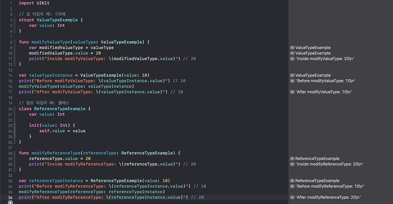Toggle a breakpoint on line 29

tap(10, 158)
